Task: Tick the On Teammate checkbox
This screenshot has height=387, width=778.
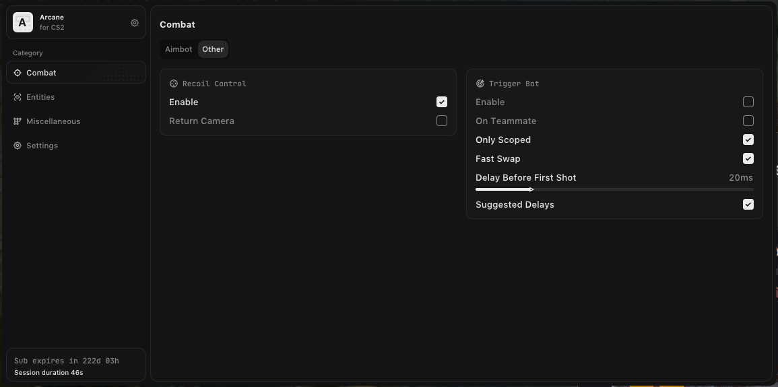Action: [748, 121]
